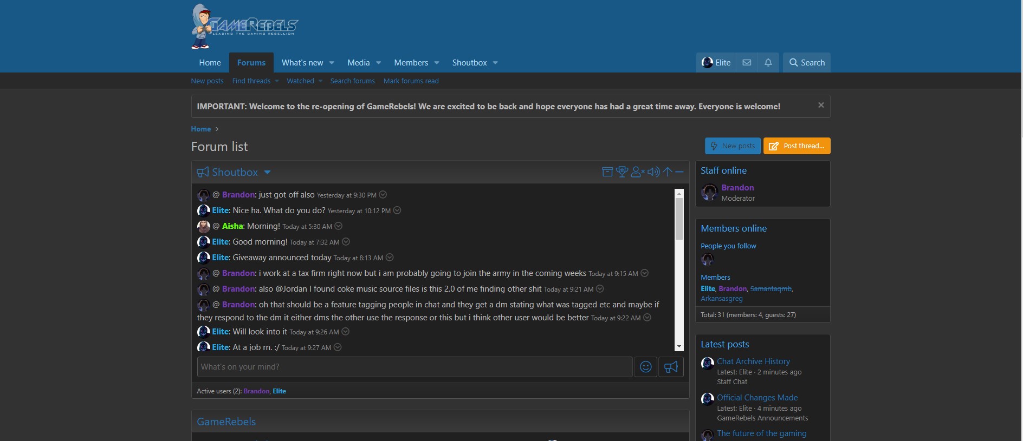
Task: Open message menu for "Giveaway announced today"
Action: point(390,258)
